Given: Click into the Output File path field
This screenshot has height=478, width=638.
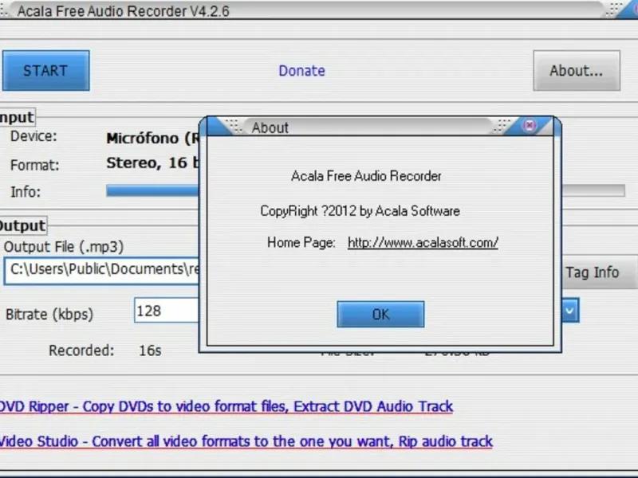Looking at the screenshot, I should [102, 271].
